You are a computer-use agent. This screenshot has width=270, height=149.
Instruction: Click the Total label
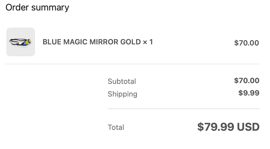(116, 127)
